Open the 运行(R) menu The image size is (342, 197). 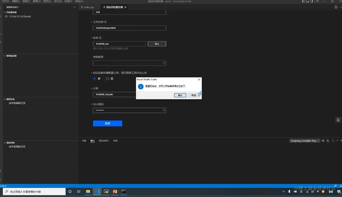tap(58, 1)
